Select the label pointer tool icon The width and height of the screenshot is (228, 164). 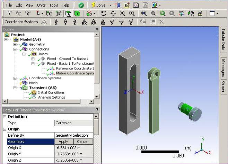9,13
